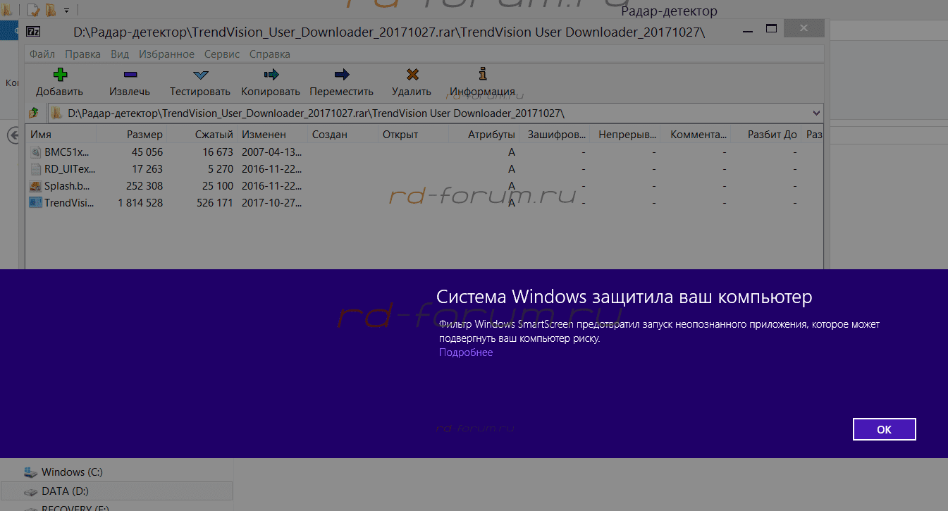Click Explorer's back navigation arrow
The height and width of the screenshot is (511, 948).
point(13,135)
